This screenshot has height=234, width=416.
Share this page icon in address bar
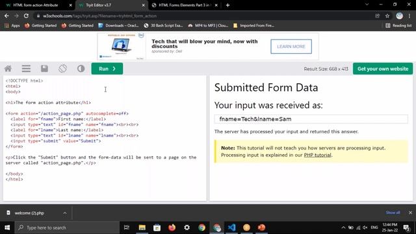point(377,16)
